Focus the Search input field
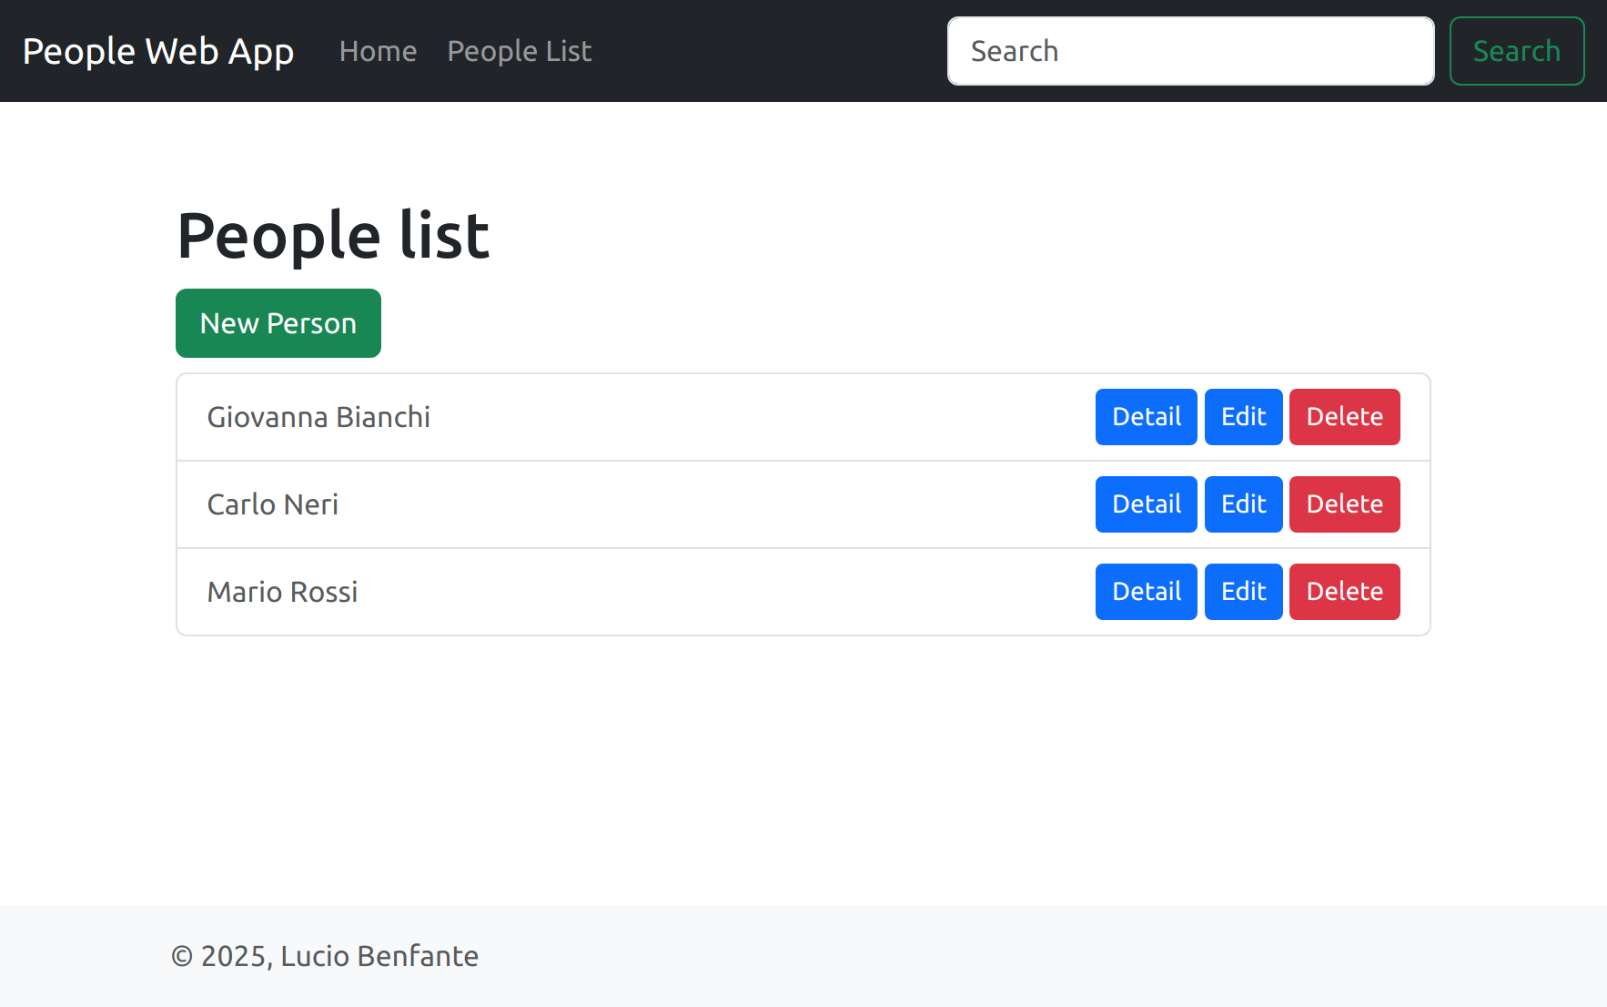The width and height of the screenshot is (1607, 1007). coord(1190,51)
